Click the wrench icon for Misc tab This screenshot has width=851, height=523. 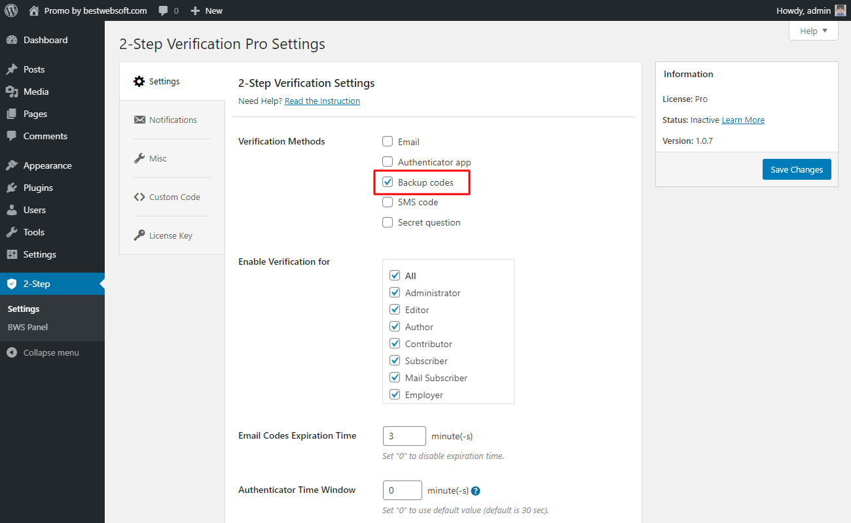[x=139, y=158]
